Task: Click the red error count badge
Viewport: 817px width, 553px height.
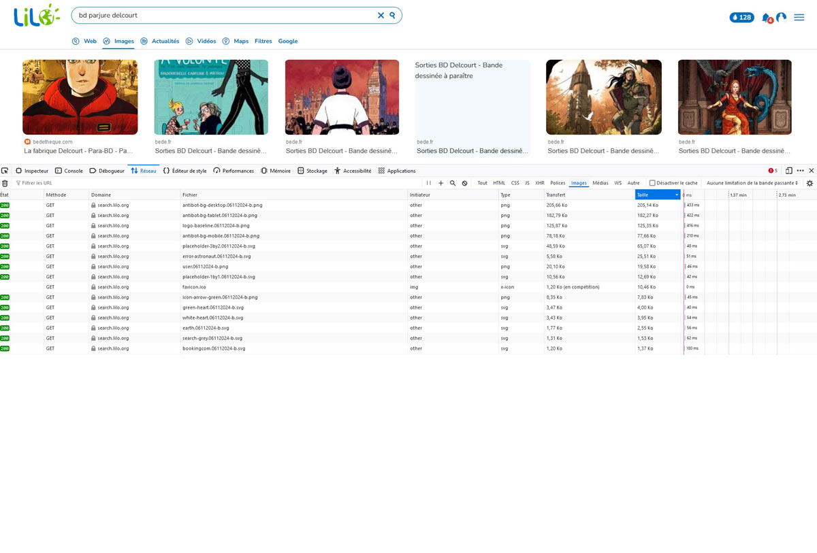Action: coord(773,171)
